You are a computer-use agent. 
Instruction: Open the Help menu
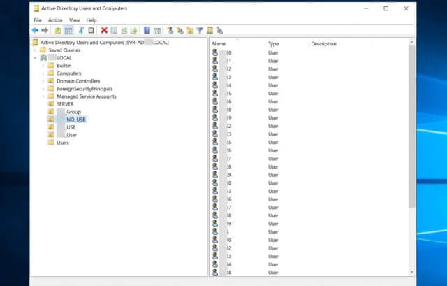pos(91,20)
